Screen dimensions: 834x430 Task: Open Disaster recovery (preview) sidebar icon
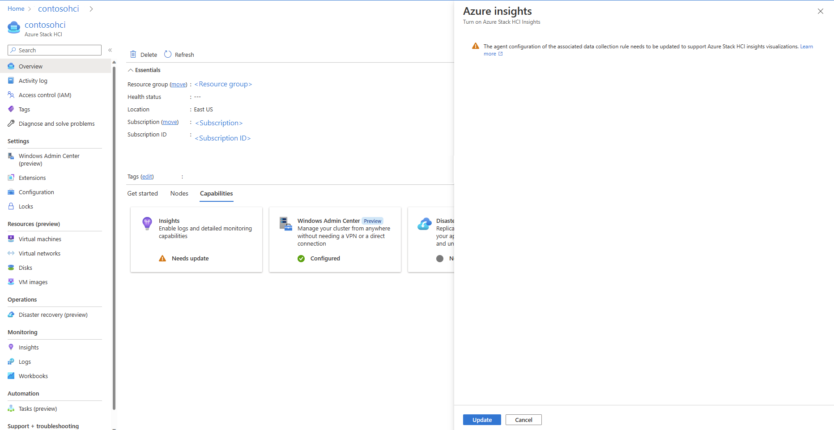pos(11,315)
